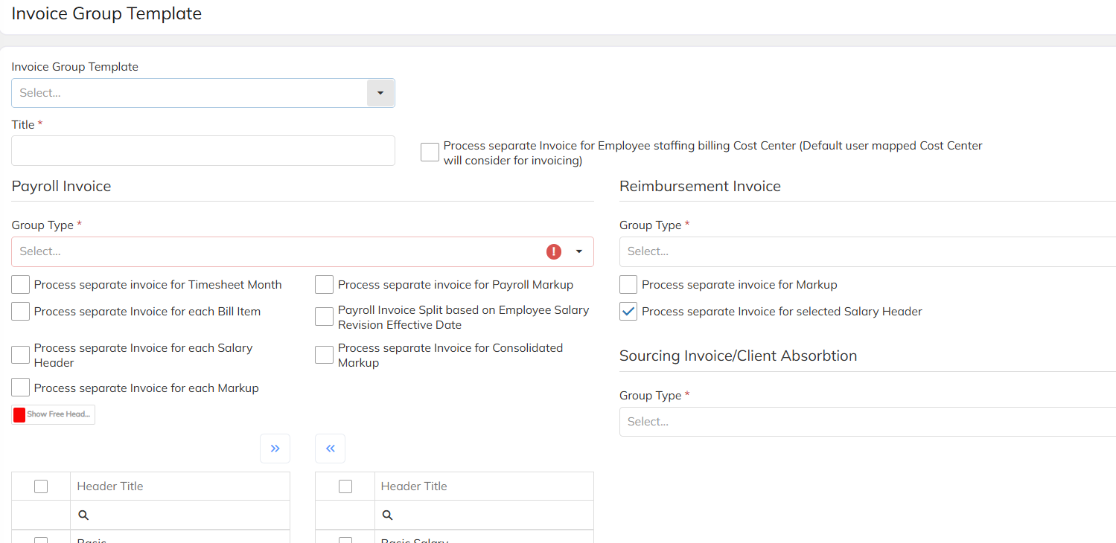Click the search icon in right Header Title table

click(x=387, y=515)
